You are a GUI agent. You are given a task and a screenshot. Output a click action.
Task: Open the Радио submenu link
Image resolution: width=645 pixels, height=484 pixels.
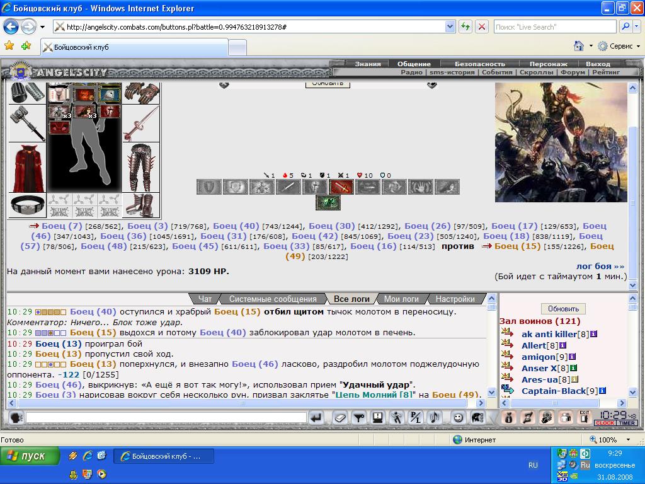[x=411, y=72]
